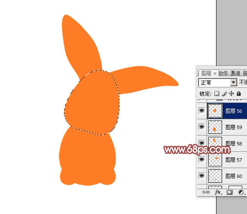Click the lock position move icon
The image size is (247, 214).
tap(231, 93)
